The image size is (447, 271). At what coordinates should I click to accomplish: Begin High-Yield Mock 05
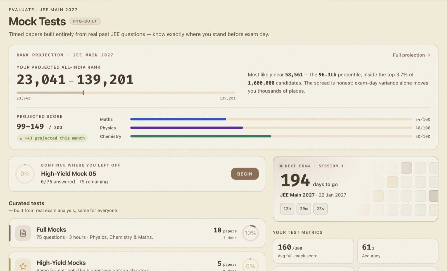pyautogui.click(x=245, y=174)
